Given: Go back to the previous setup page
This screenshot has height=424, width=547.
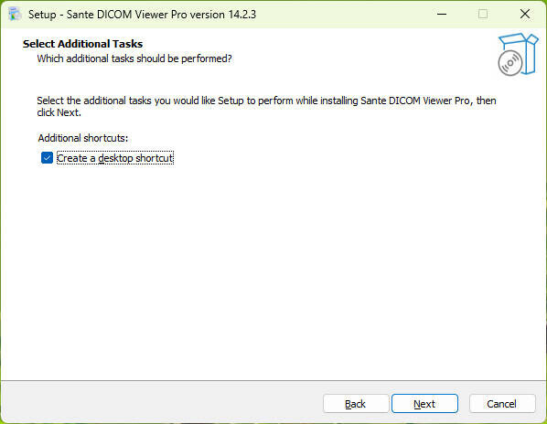Looking at the screenshot, I should 356,404.
